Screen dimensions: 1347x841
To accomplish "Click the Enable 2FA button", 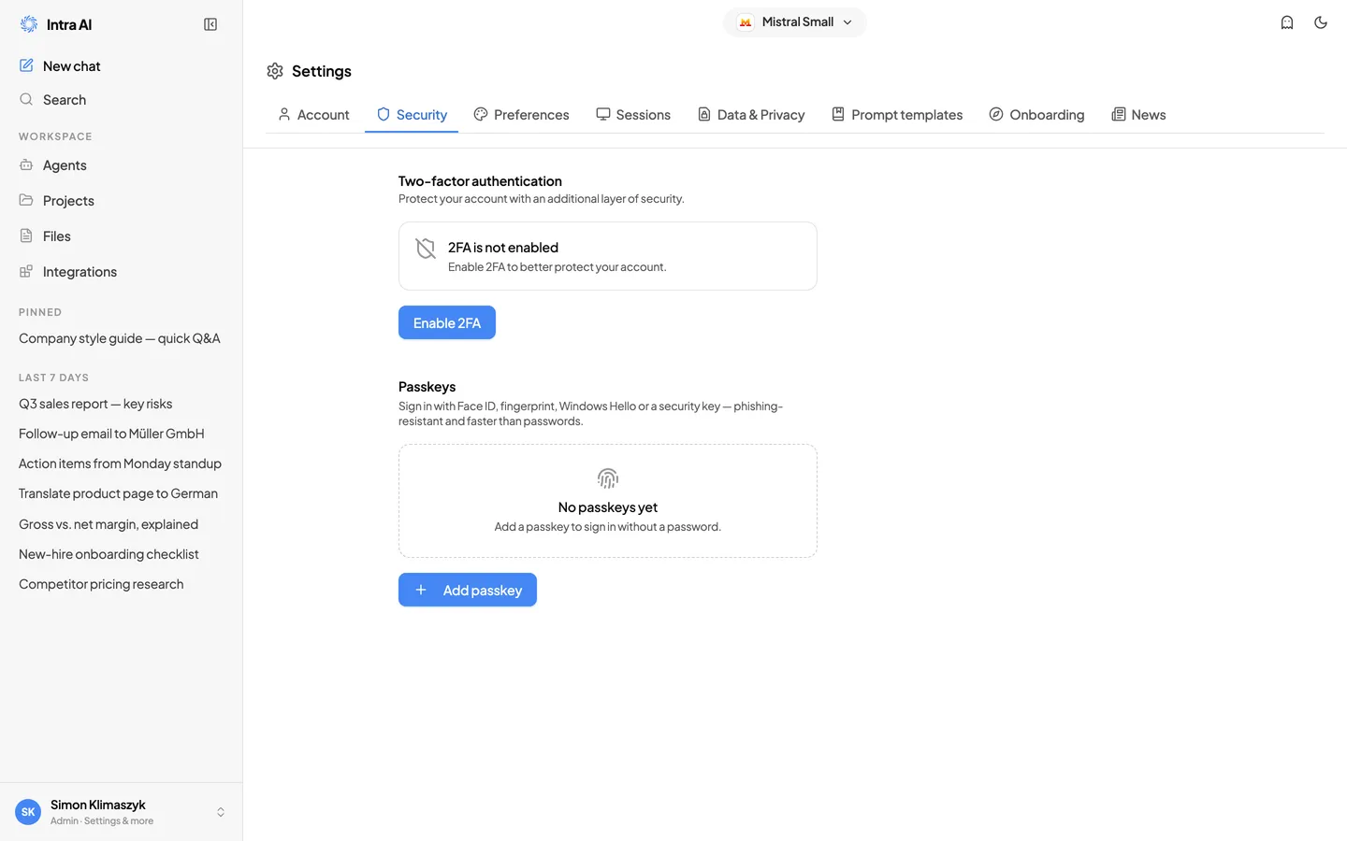I will point(447,322).
